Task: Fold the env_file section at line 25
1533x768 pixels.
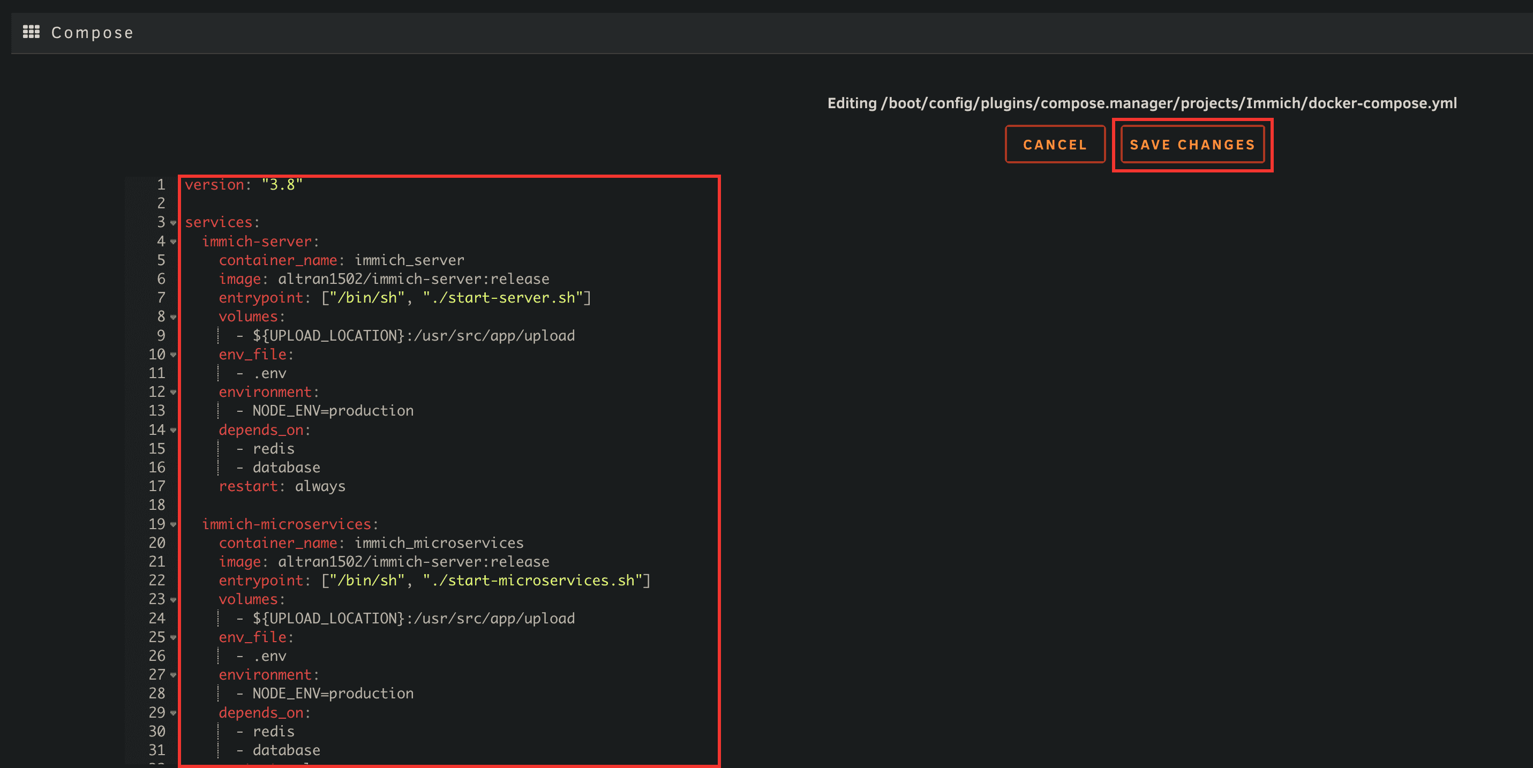Action: (x=173, y=638)
